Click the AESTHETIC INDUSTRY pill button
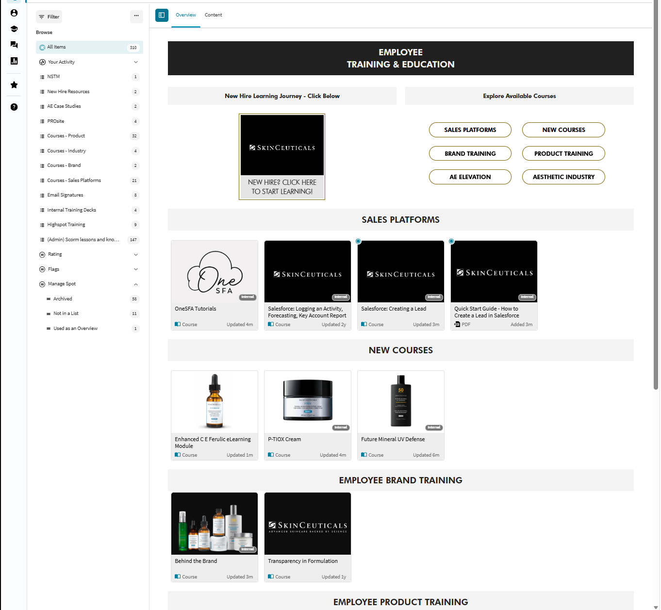Screen dimensions: 661x610 click(x=563, y=177)
